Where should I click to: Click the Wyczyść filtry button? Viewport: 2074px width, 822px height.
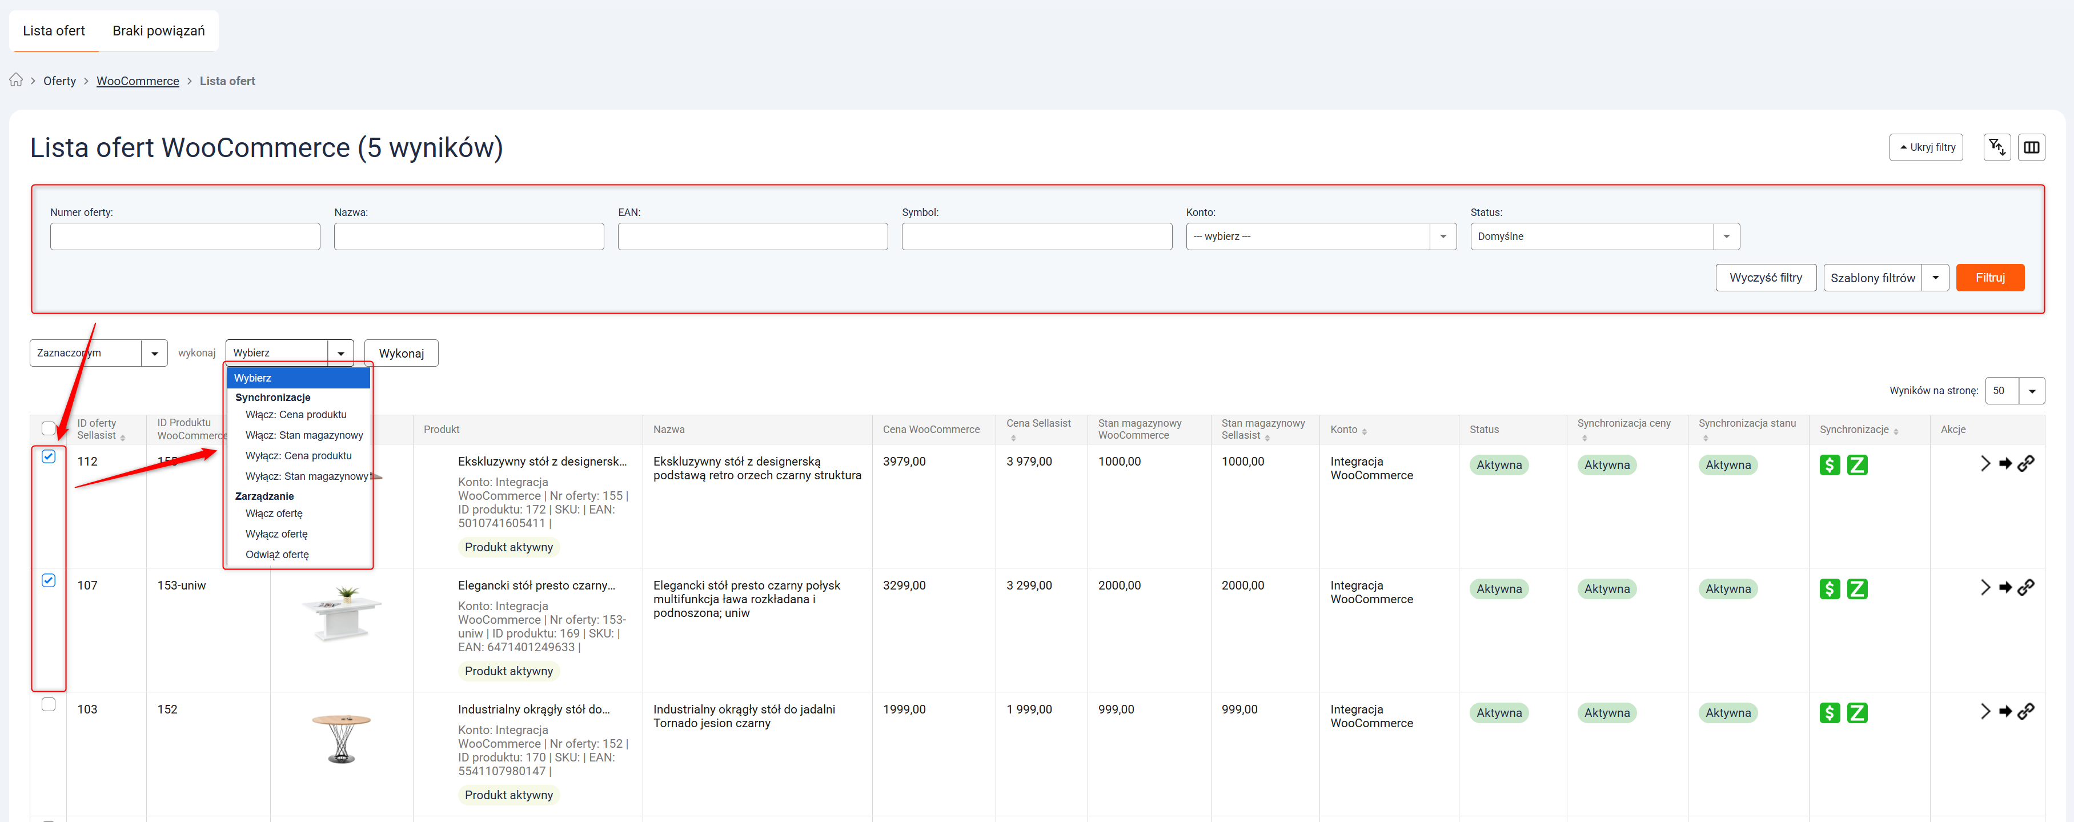pyautogui.click(x=1765, y=278)
